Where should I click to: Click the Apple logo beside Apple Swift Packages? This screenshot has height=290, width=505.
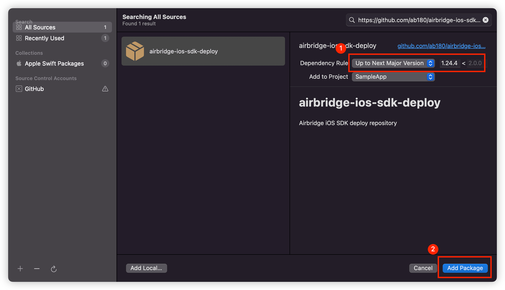point(19,63)
